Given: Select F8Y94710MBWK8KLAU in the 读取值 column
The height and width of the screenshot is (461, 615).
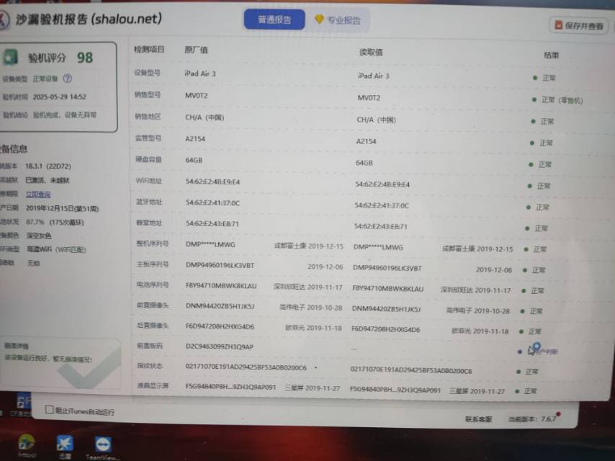Looking at the screenshot, I should 388,289.
